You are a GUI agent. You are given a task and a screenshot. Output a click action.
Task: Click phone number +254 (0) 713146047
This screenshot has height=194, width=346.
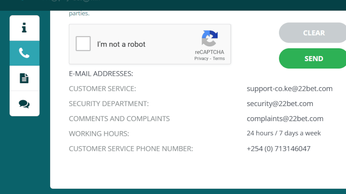point(279,149)
